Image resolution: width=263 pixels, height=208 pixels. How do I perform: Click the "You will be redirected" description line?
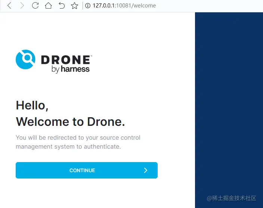[x=78, y=137]
